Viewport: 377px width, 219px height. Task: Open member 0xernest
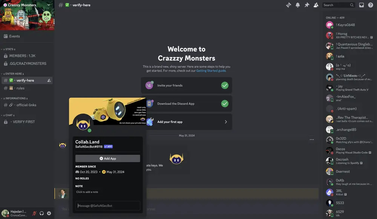[x=349, y=172]
